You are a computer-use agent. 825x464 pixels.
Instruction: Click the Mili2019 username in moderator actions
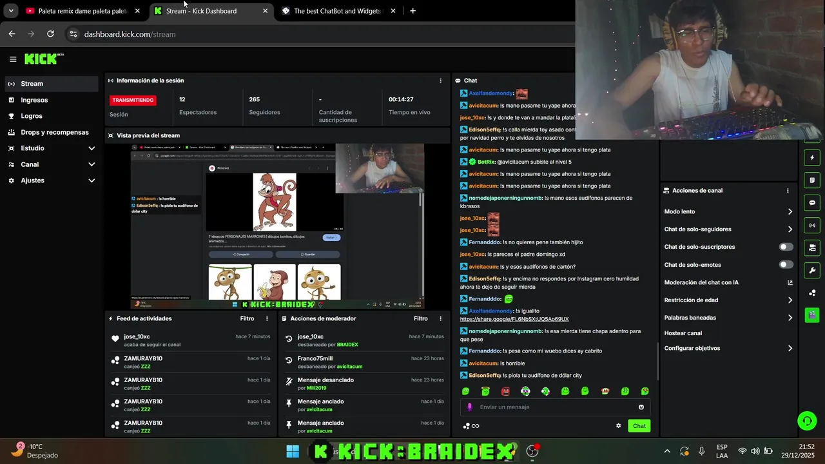[x=316, y=388]
